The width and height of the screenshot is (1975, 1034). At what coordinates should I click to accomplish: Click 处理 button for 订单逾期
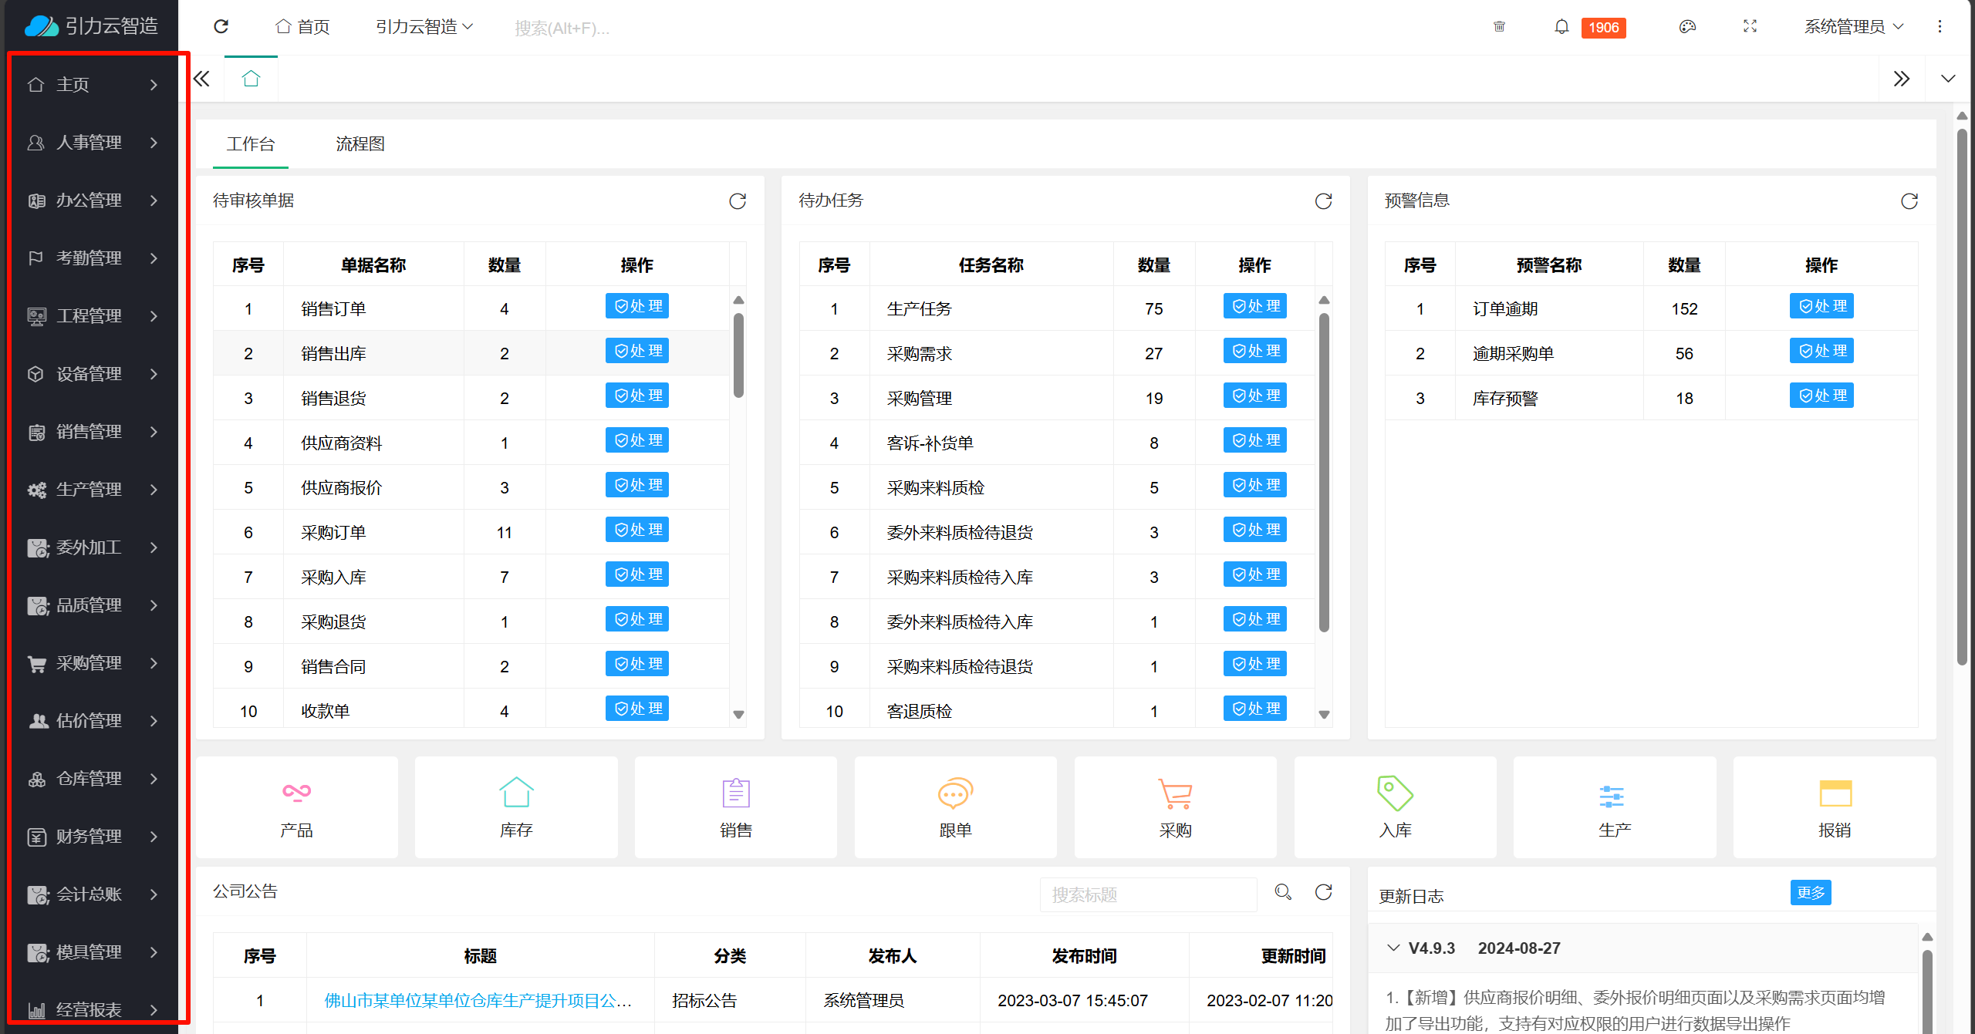pyautogui.click(x=1821, y=306)
